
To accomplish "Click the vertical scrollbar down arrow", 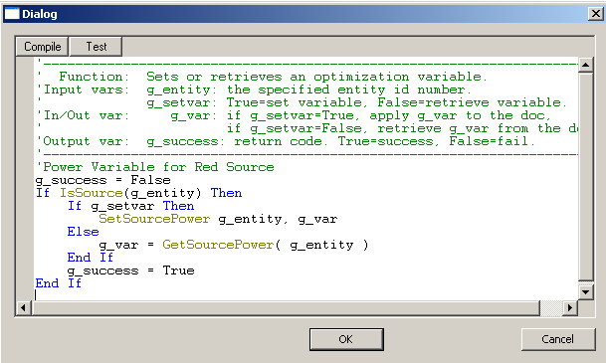I will pos(585,292).
